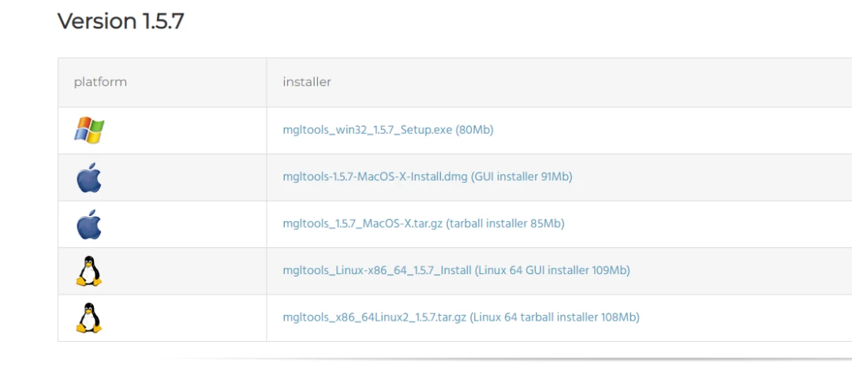Click the "(Linux 64 GUI installer 109Mb)" text
The height and width of the screenshot is (371, 852).
553,271
